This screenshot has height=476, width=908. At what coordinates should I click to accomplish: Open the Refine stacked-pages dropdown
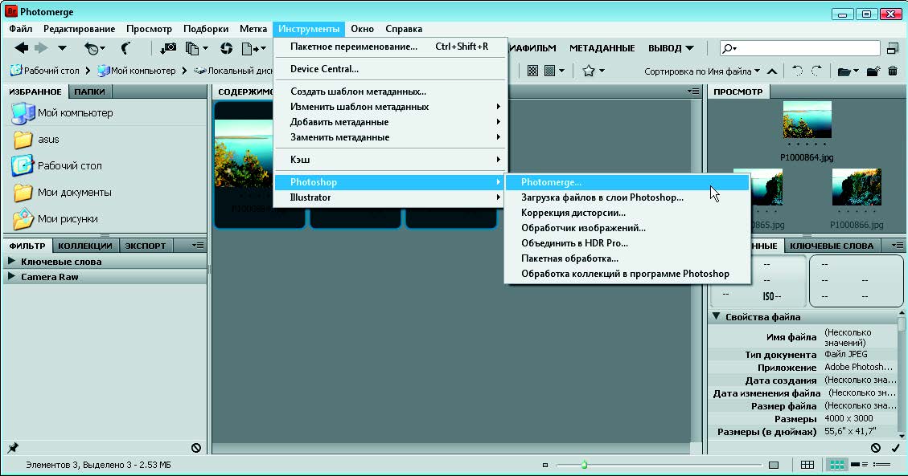click(x=196, y=48)
